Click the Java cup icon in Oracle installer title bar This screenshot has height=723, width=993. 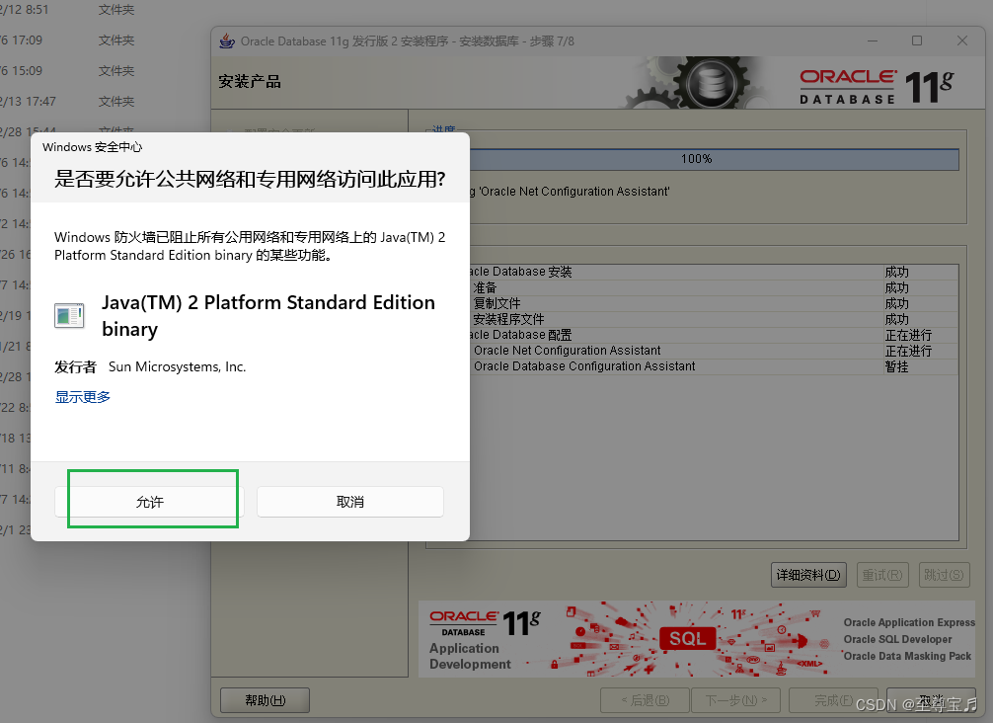[226, 41]
